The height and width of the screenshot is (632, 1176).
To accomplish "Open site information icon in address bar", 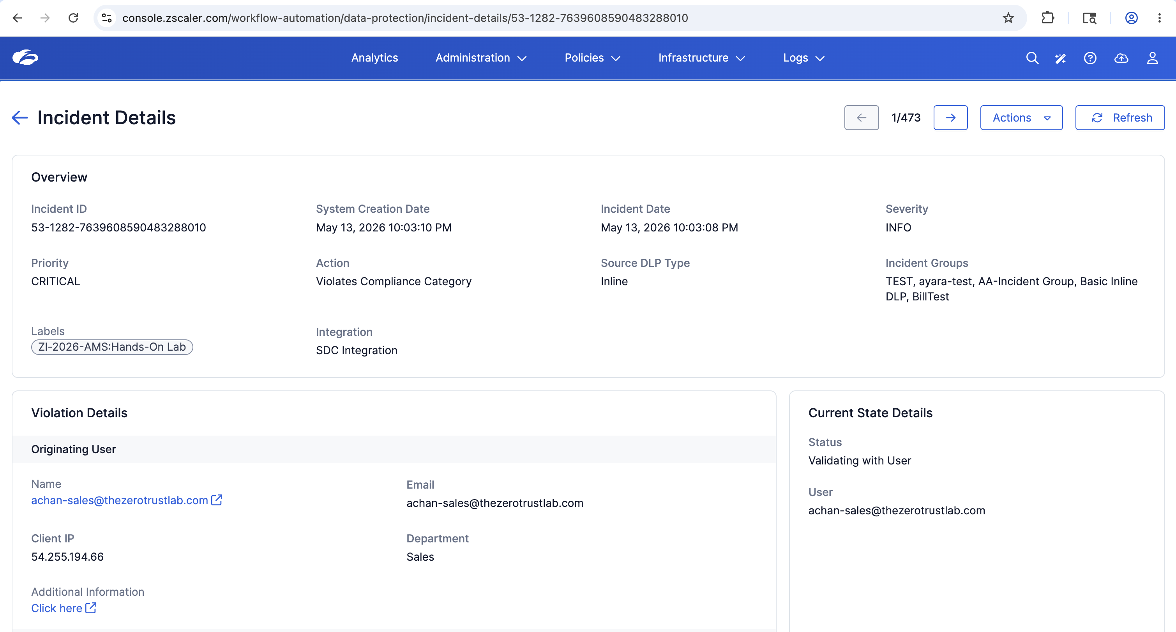I will coord(107,18).
